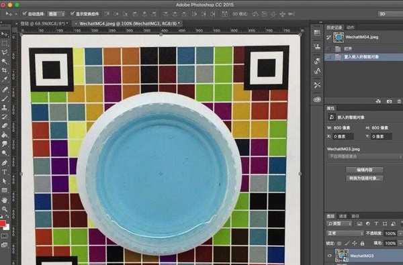The image size is (403, 265).
Task: Click the lock-all padlock icon in Layers
Action: tap(362, 243)
